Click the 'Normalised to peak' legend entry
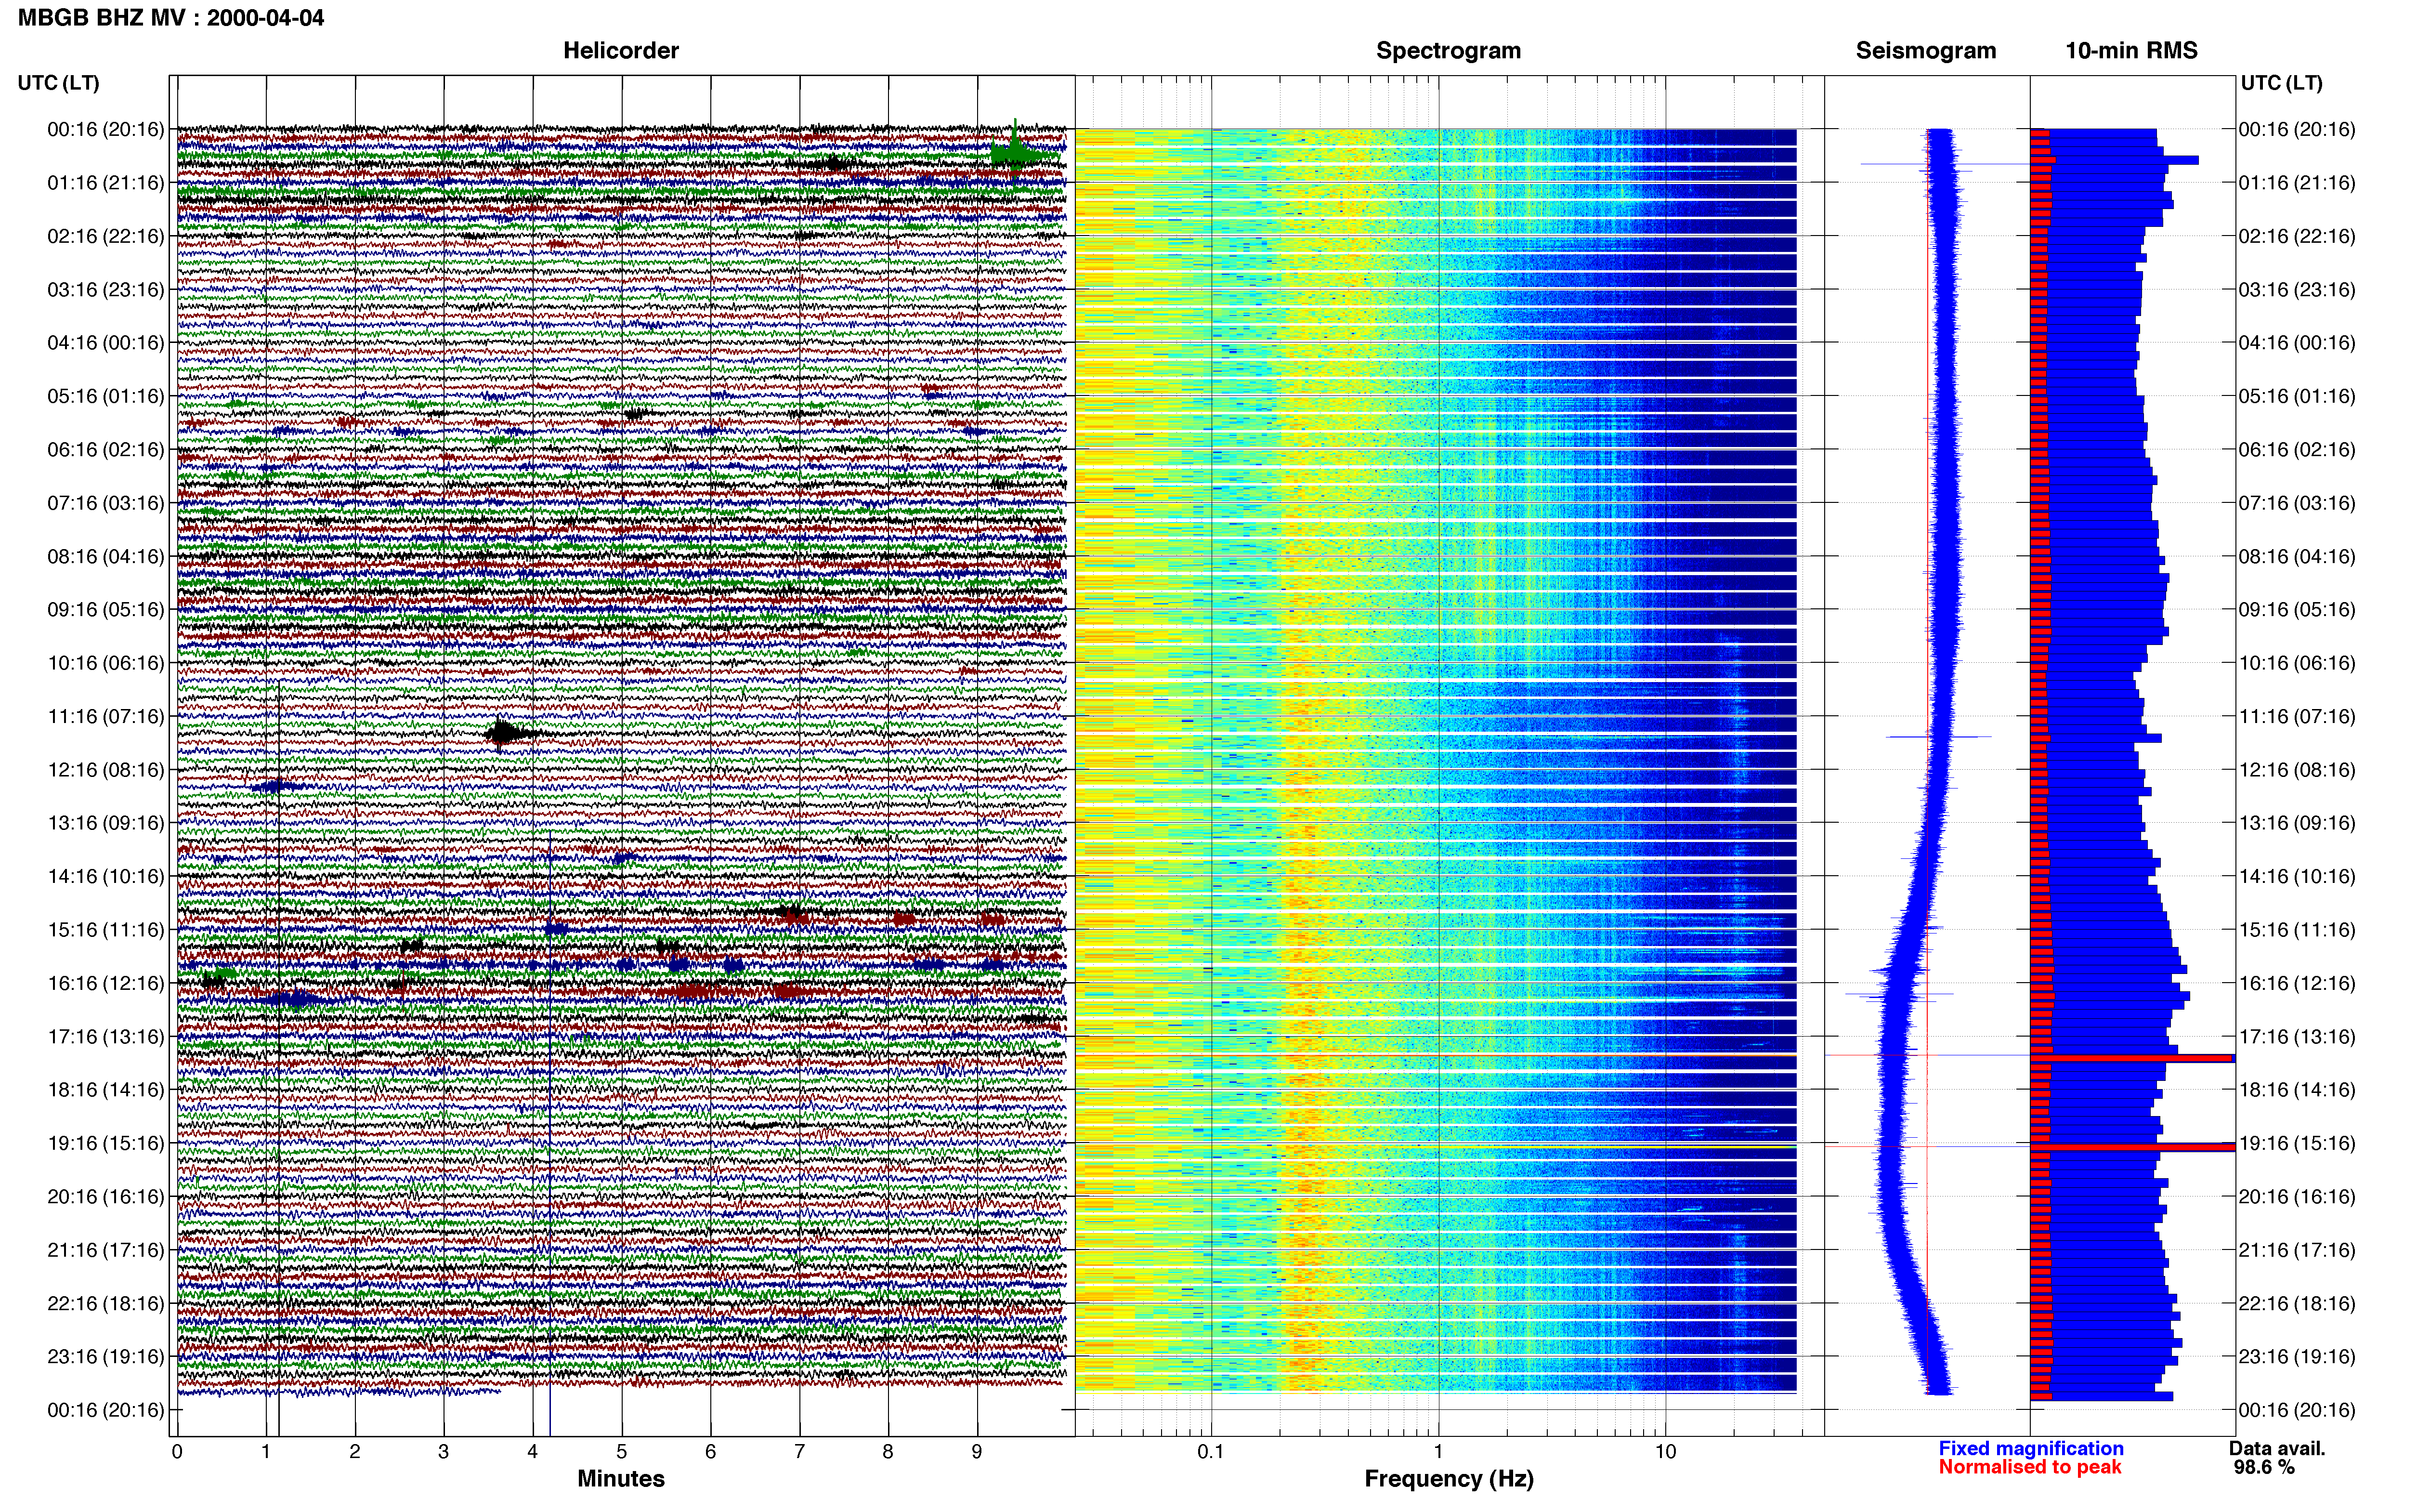The width and height of the screenshot is (2417, 1512). pos(2029,1467)
